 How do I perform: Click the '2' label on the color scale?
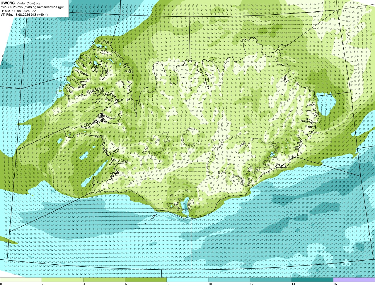42,284
